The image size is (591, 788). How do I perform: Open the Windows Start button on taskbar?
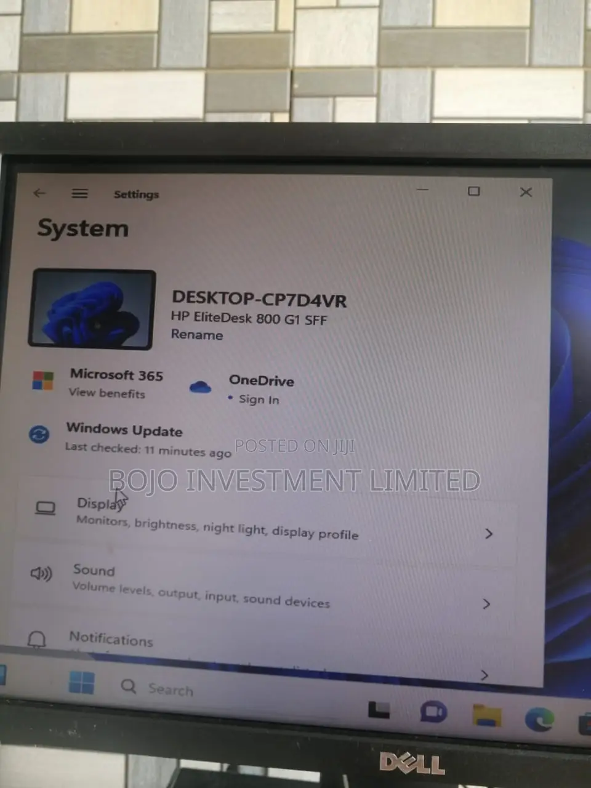tap(82, 683)
